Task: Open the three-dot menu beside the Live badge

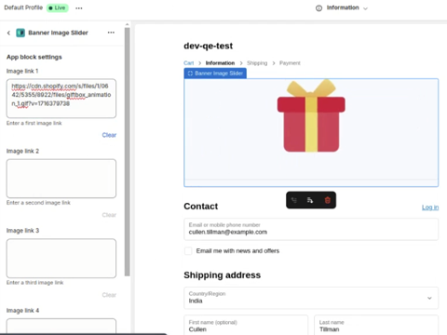Action: pyautogui.click(x=79, y=8)
